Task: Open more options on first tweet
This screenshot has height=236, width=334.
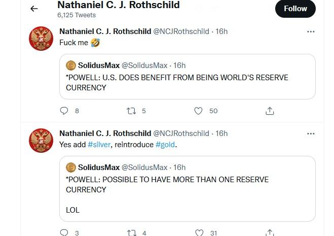Action: tap(311, 31)
